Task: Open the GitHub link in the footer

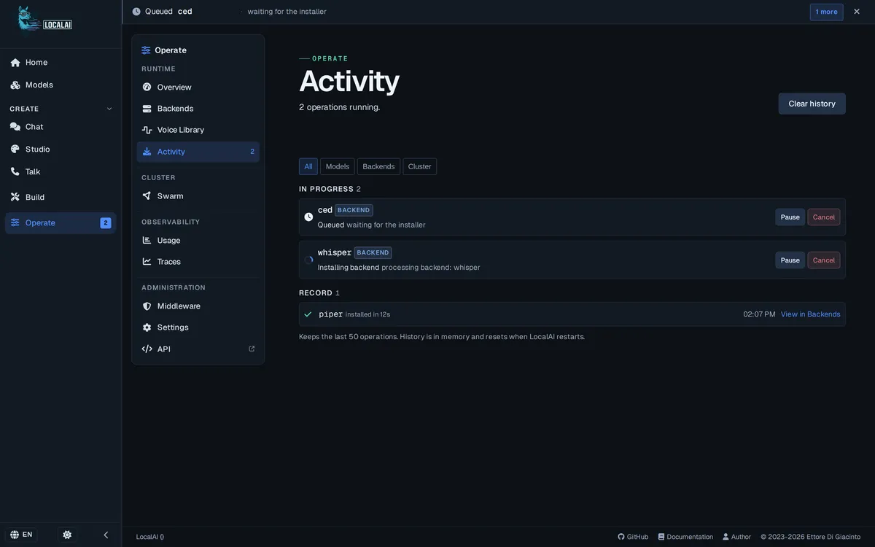Action: (x=633, y=537)
